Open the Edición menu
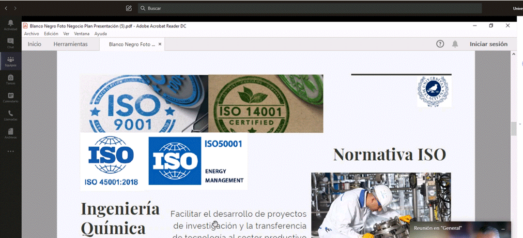This screenshot has width=523, height=238. (x=51, y=34)
